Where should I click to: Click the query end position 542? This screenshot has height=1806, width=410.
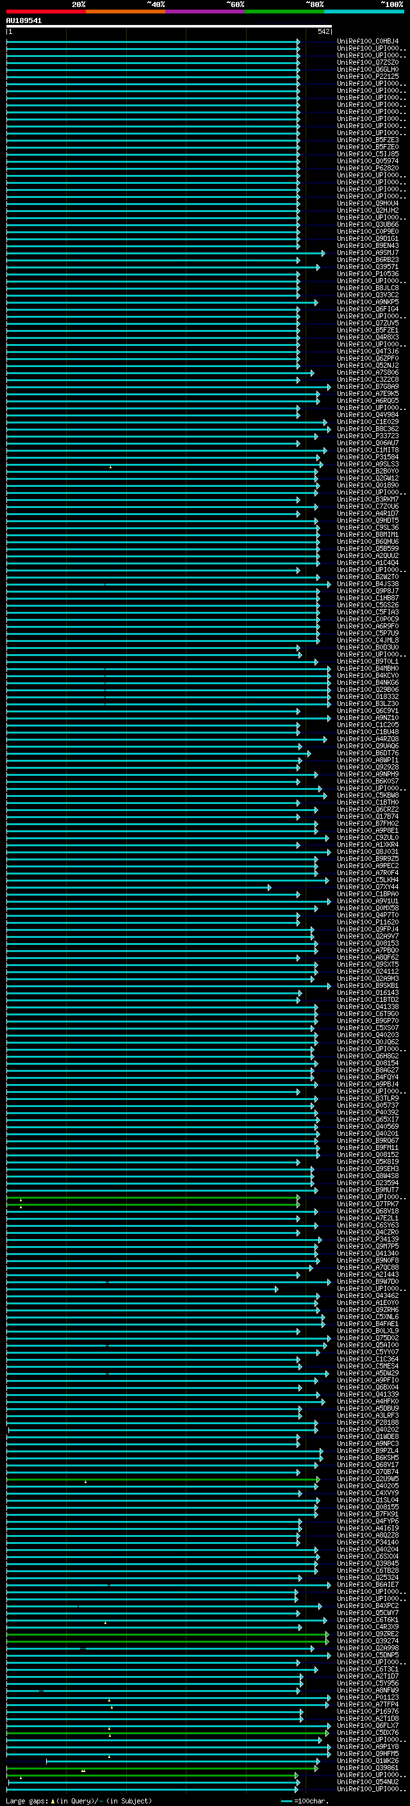pyautogui.click(x=324, y=31)
